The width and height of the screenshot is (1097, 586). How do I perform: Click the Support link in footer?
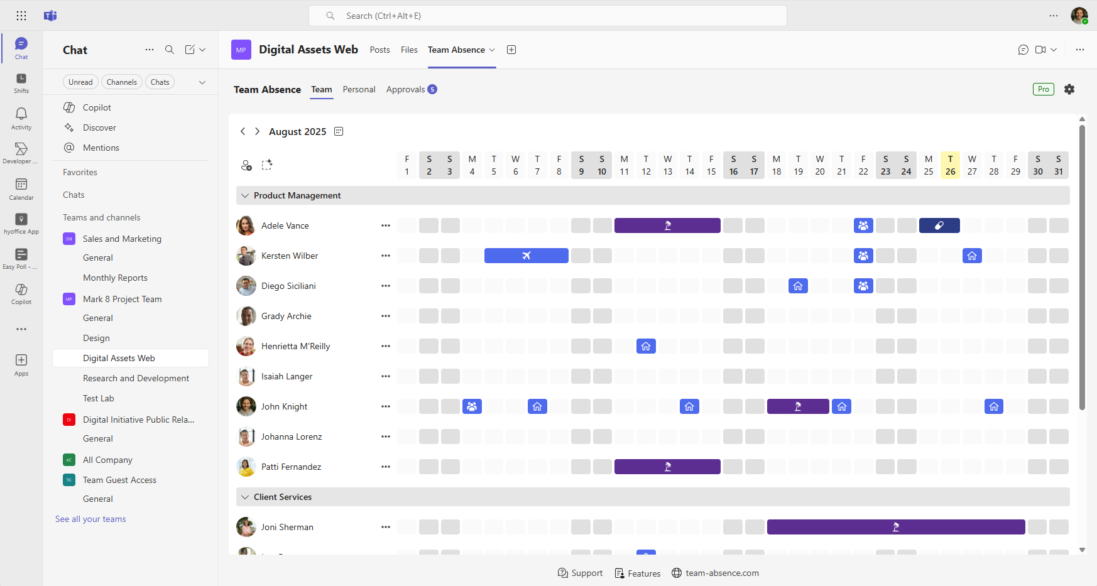point(580,573)
